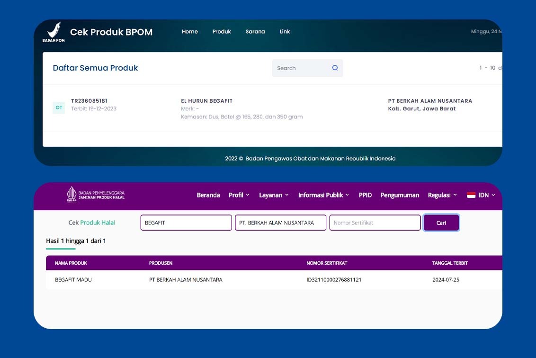Open the Beranda page link
The height and width of the screenshot is (358, 536).
[208, 195]
